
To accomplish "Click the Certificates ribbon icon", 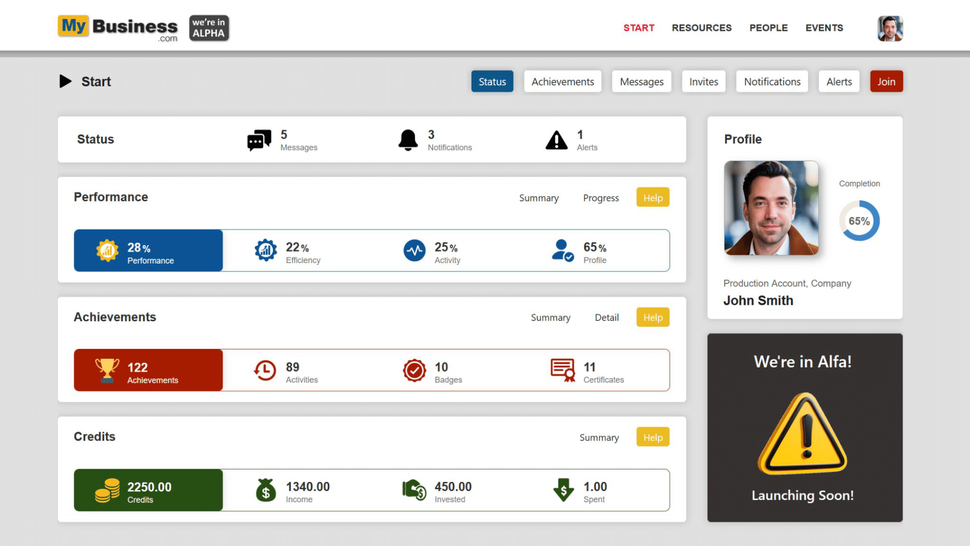I will click(x=563, y=370).
